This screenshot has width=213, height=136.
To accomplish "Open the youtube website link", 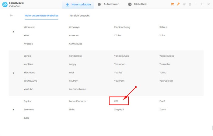I will pos(28,89).
